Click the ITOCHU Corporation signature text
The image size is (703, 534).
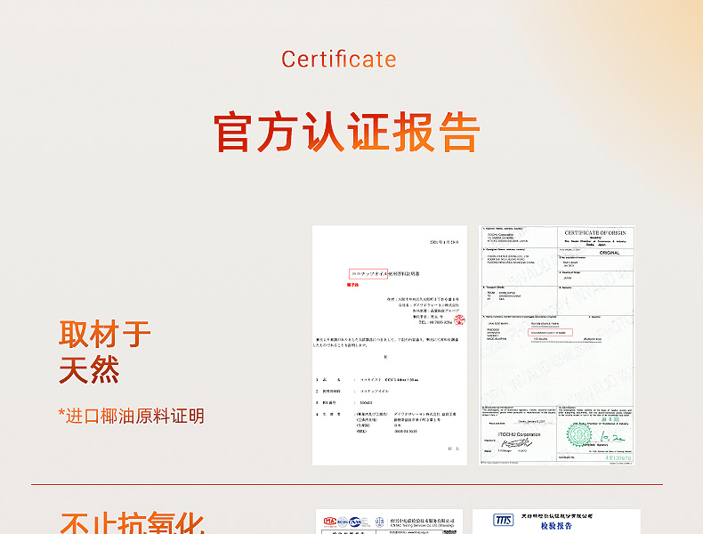[x=519, y=434]
